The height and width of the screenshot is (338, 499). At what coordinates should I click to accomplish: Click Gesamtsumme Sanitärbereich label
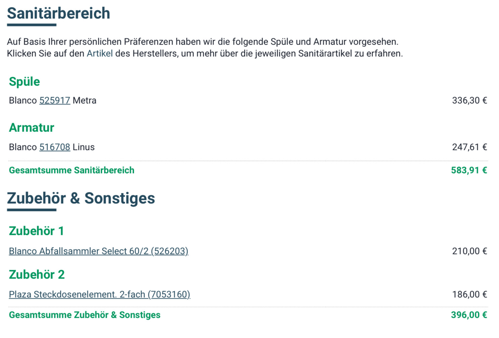[x=71, y=170]
